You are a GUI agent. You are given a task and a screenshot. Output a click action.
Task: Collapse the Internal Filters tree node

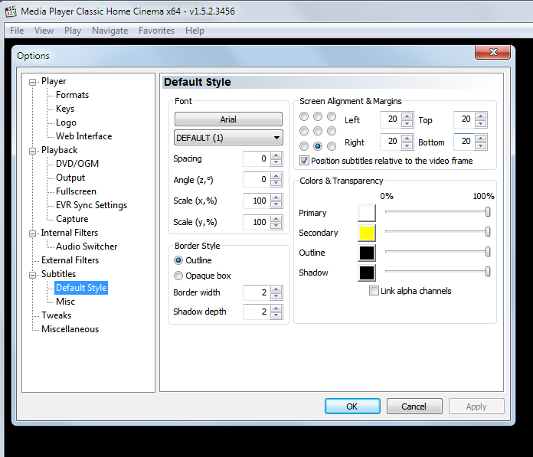point(33,233)
